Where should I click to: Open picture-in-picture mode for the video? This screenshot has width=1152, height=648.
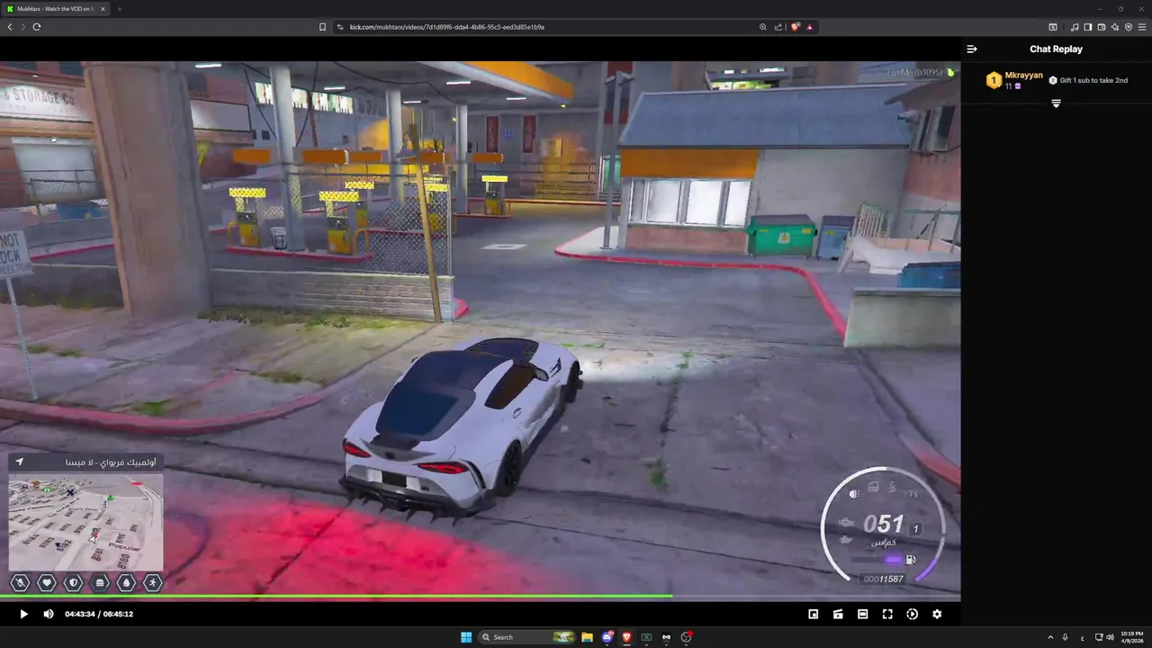tap(814, 614)
